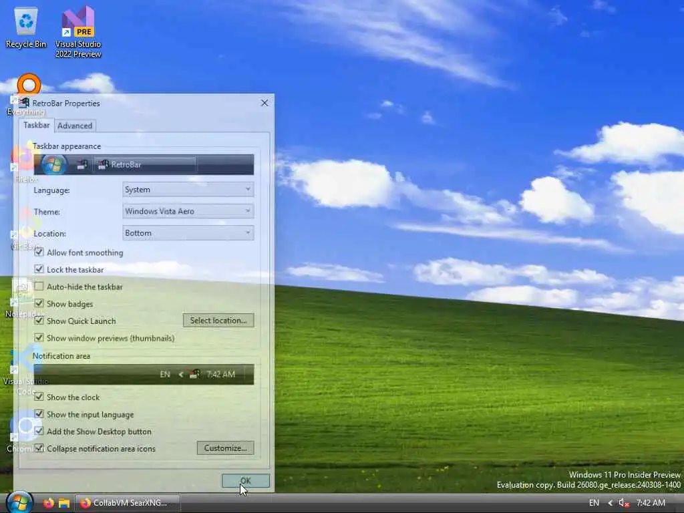Expand hidden tray icons arrow on taskbar
This screenshot has width=684, height=513.
click(x=610, y=503)
